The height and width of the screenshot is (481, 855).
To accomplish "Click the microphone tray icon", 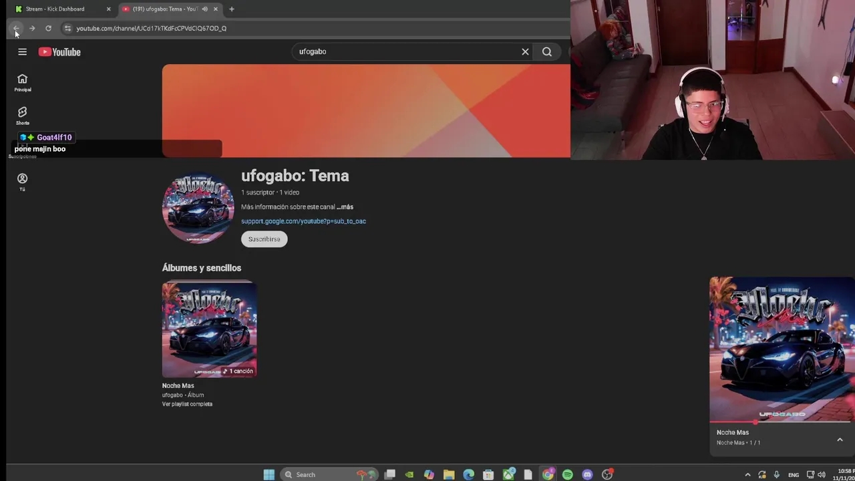I will click(x=776, y=475).
